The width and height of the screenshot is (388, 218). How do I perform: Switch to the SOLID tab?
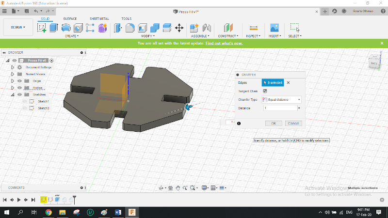coord(45,19)
